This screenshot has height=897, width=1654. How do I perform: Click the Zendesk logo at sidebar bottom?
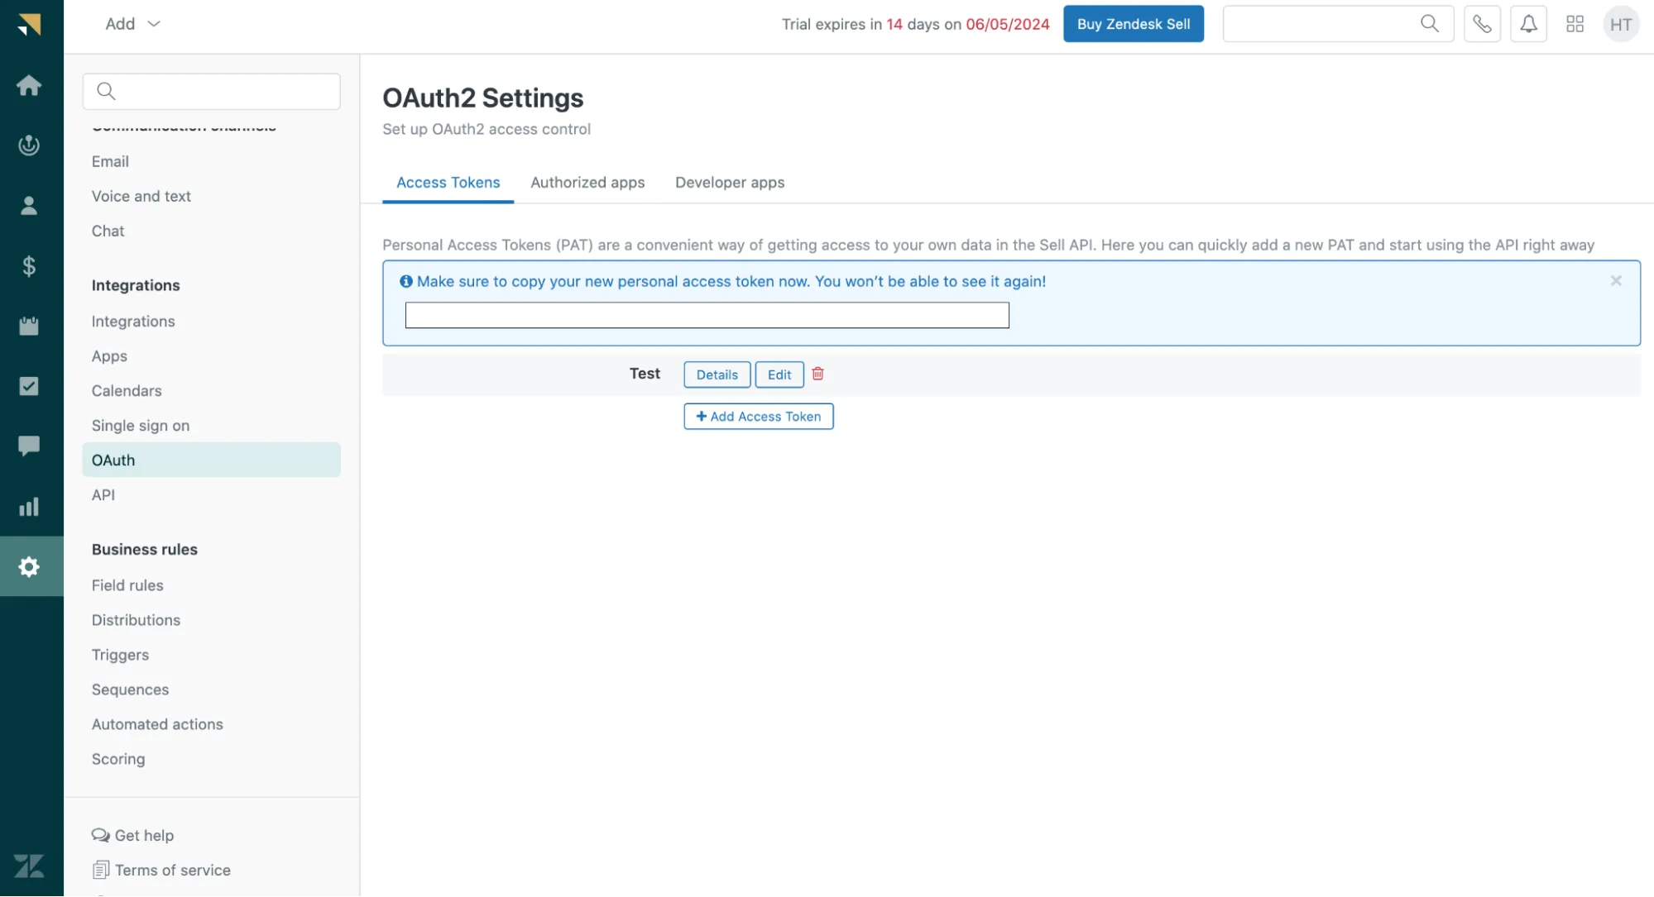click(29, 866)
